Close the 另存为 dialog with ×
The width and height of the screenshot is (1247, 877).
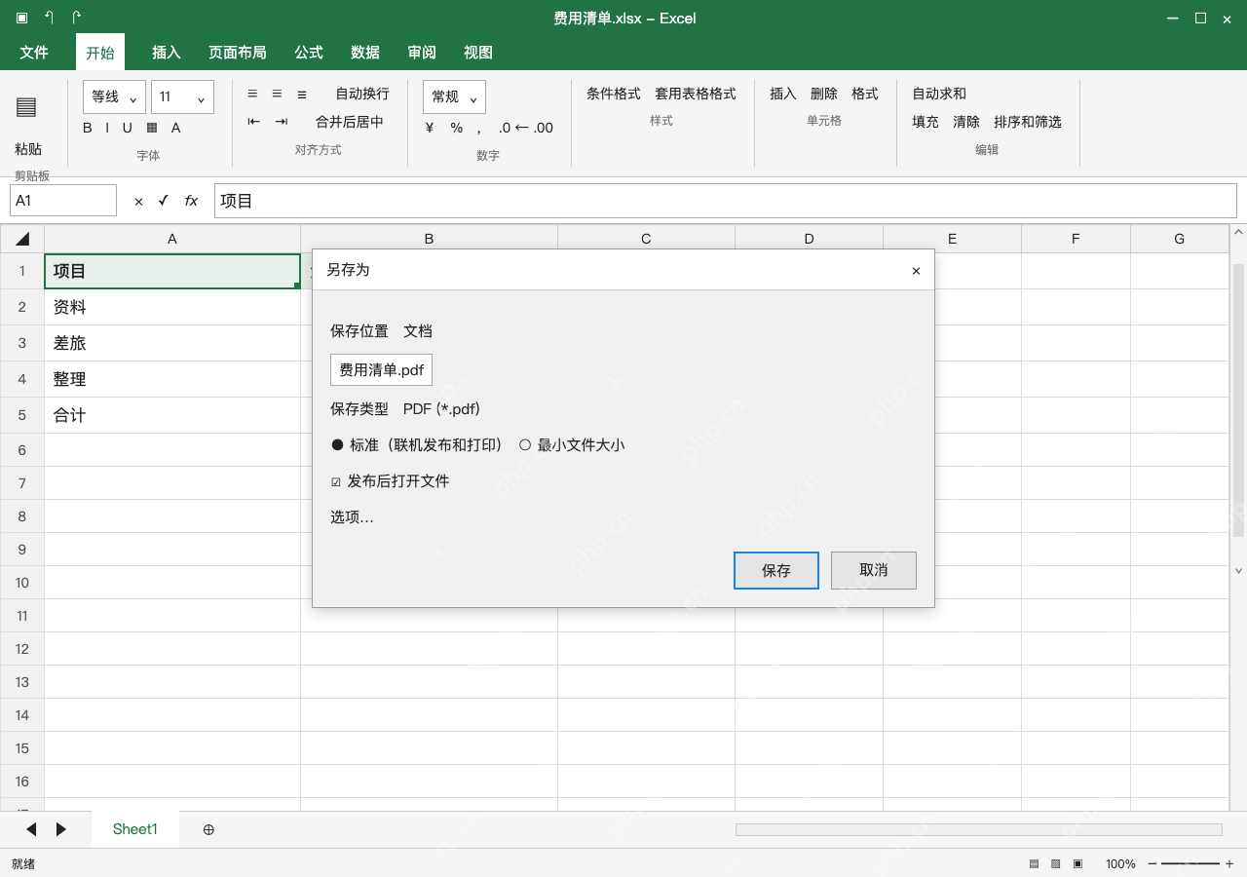pos(916,271)
